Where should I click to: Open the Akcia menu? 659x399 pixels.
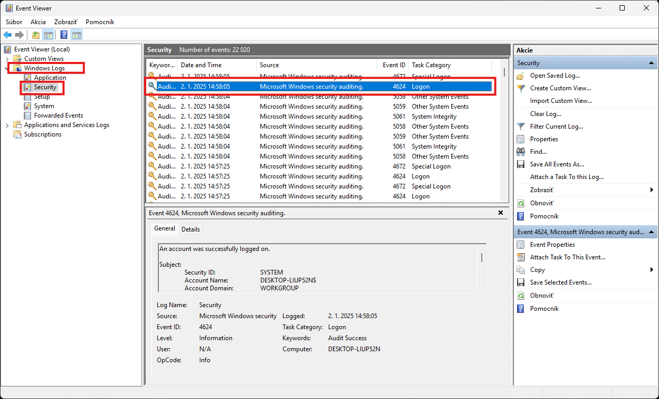pyautogui.click(x=38, y=22)
